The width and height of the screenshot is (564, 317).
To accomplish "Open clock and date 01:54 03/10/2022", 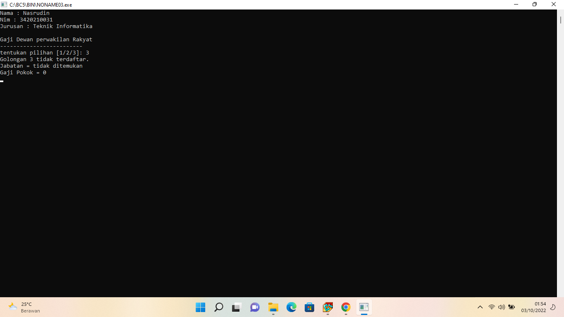I will 533,307.
